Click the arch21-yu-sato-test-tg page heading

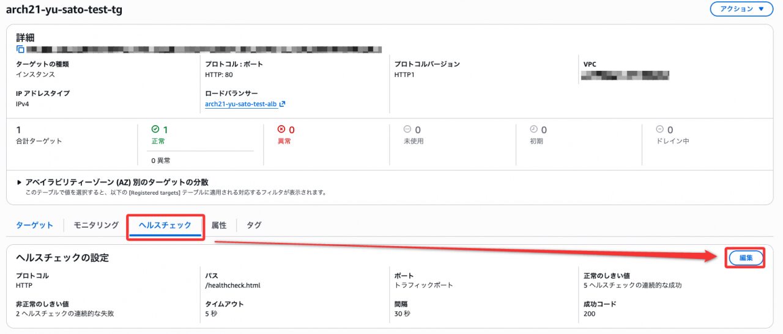click(x=64, y=10)
